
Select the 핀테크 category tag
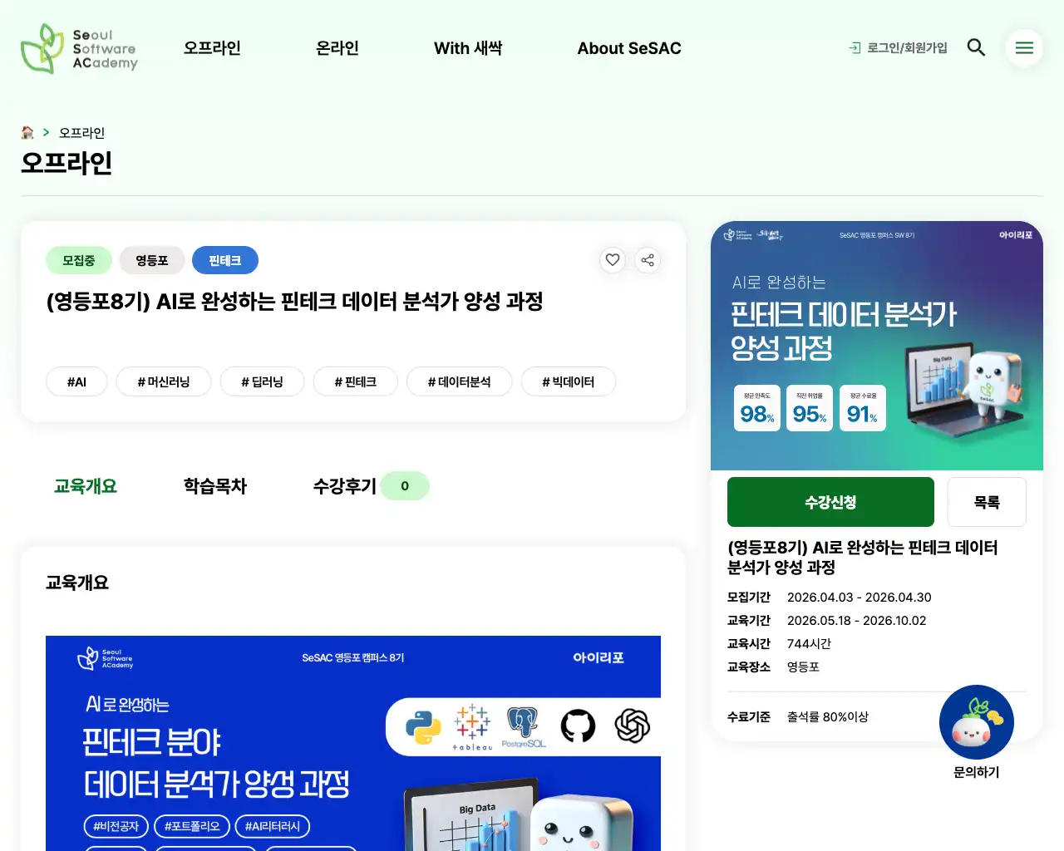[225, 260]
